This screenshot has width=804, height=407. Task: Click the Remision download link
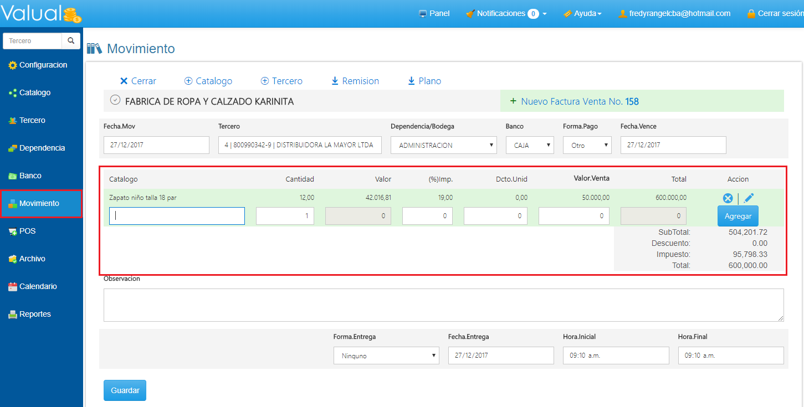pos(355,81)
